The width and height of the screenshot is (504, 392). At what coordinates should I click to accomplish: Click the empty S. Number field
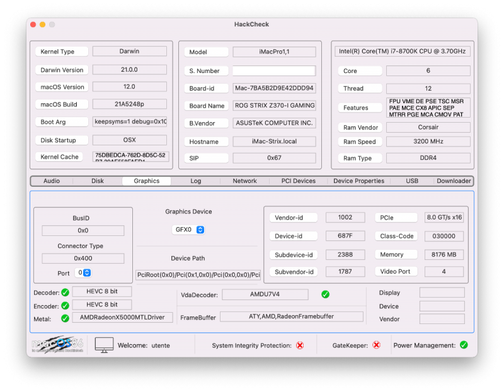pyautogui.click(x=274, y=70)
